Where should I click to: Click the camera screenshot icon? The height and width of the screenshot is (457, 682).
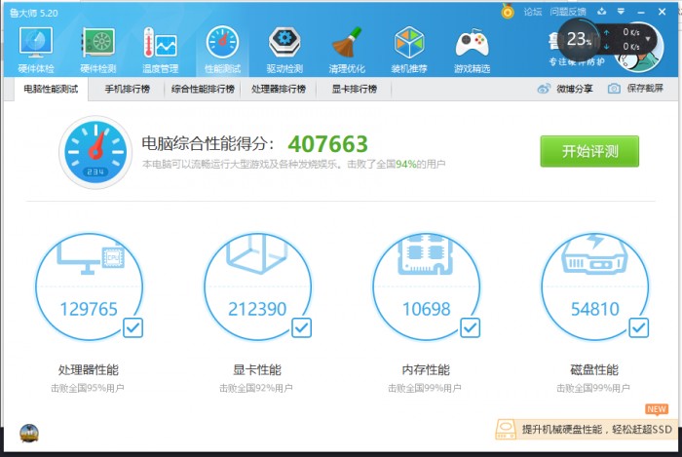(x=614, y=89)
